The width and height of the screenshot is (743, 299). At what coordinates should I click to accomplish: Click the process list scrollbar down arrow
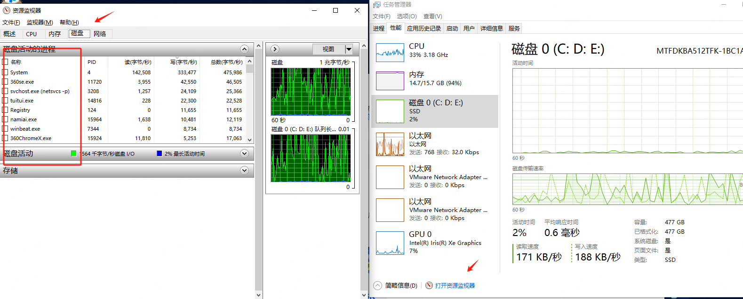coord(250,140)
